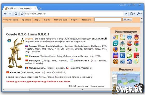Screen dimensions: 145x95
Task: Open the CCleaner icon in Рекомендуем
Action: click(129, 43)
